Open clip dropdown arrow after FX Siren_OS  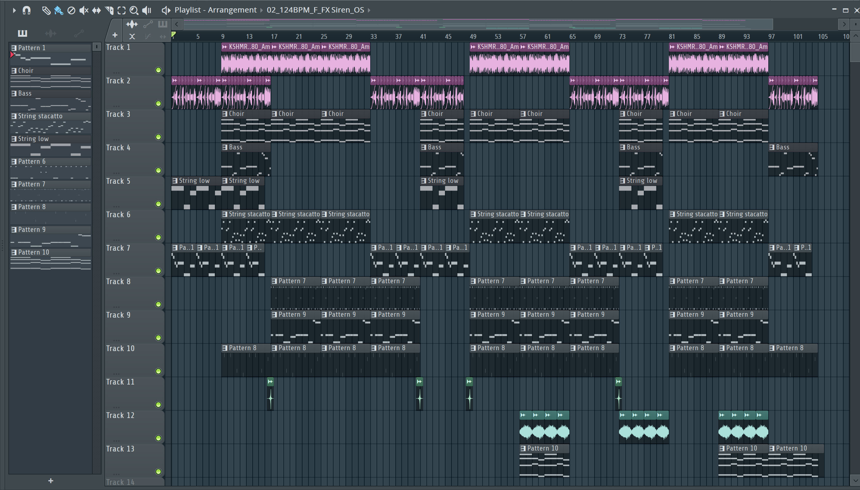[x=369, y=10]
